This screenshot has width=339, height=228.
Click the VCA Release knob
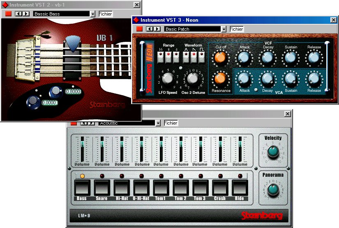[x=314, y=78]
